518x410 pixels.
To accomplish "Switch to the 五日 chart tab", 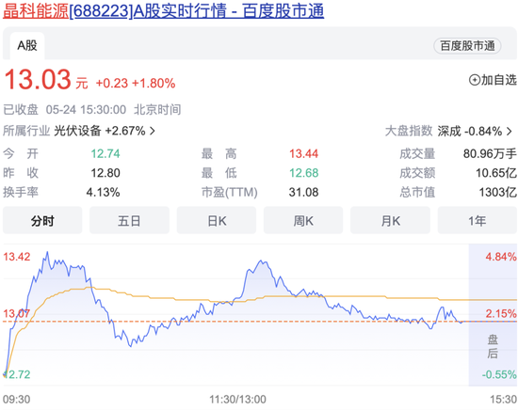I will (x=129, y=220).
